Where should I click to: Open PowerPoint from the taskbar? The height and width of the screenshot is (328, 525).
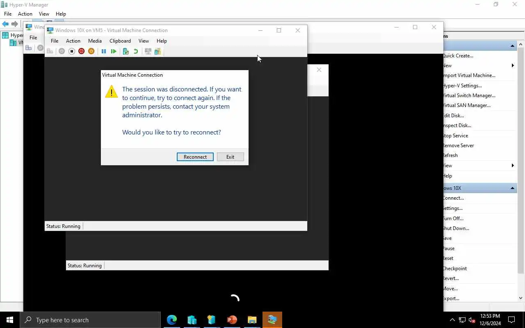tap(232, 320)
